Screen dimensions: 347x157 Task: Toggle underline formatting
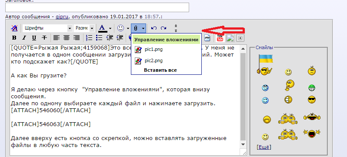pos(34,38)
